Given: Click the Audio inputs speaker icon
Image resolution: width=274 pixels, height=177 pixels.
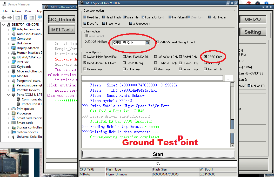Looking at the screenshot, I should 14,34.
